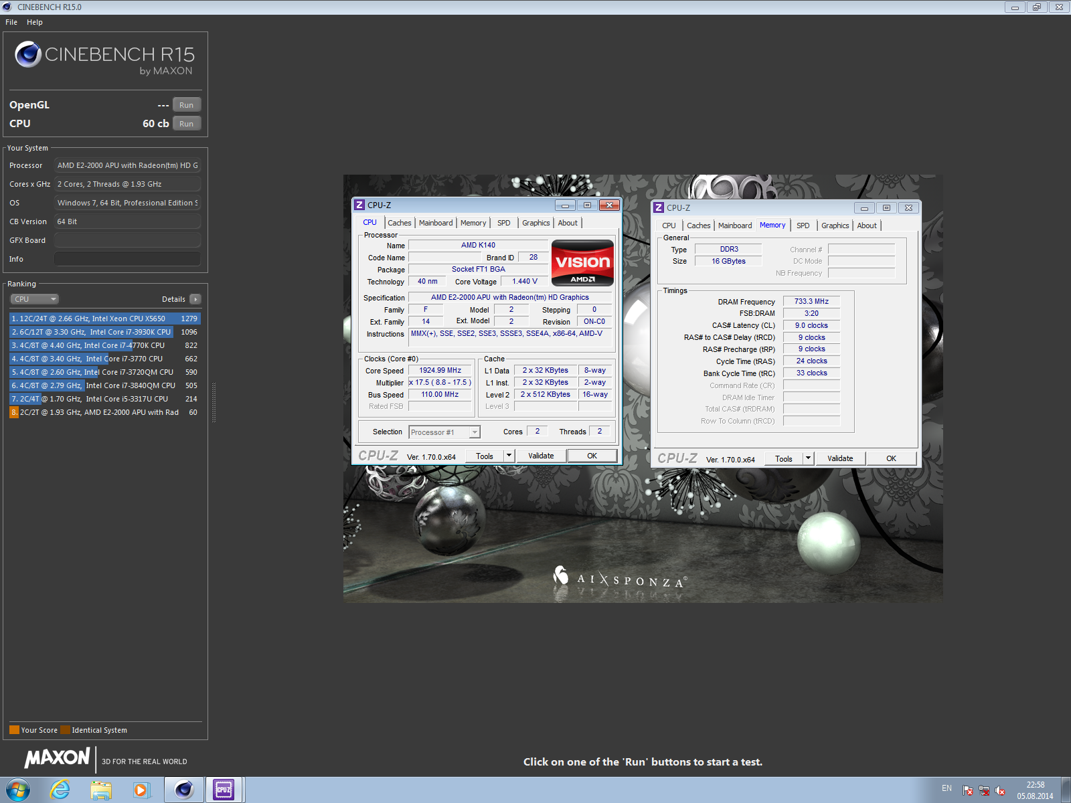Open SPD tab in left CPU-Z window
Image resolution: width=1071 pixels, height=803 pixels.
tap(504, 223)
